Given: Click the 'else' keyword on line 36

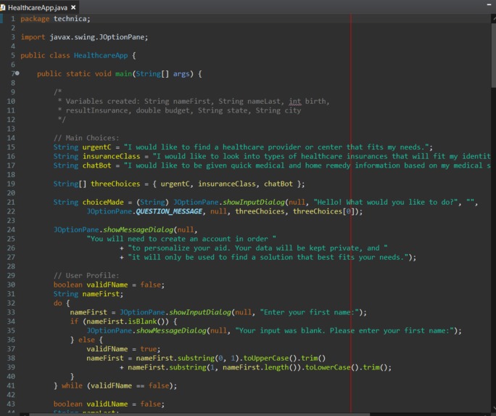Looking at the screenshot, I should tap(87, 340).
